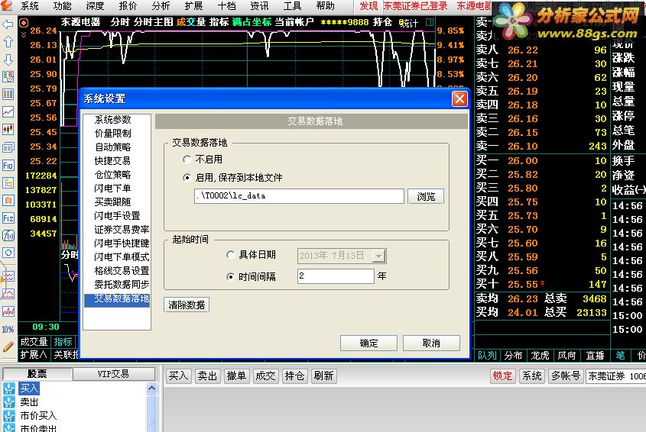Open the 帮助 menu
646x432 pixels.
326,6
